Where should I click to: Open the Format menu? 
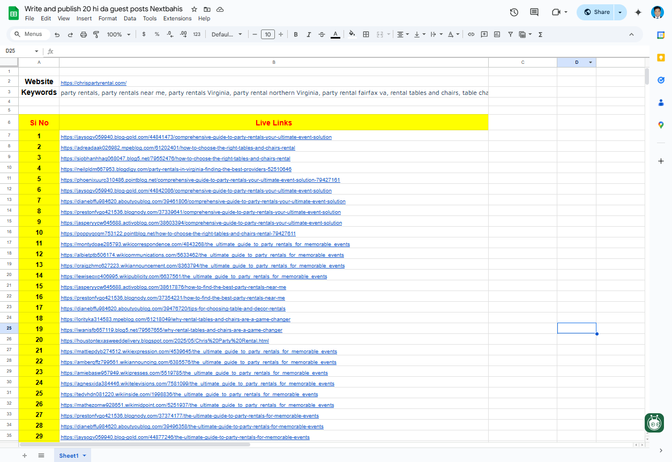click(107, 18)
